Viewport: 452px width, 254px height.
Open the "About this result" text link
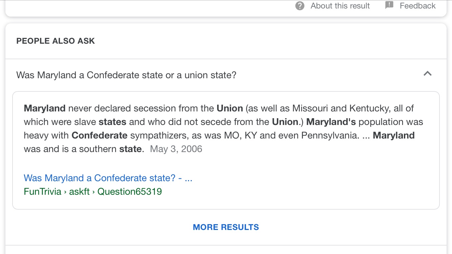(340, 6)
